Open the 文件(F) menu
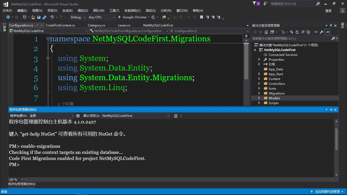The image size is (347, 195). pyautogui.click(x=7, y=10)
